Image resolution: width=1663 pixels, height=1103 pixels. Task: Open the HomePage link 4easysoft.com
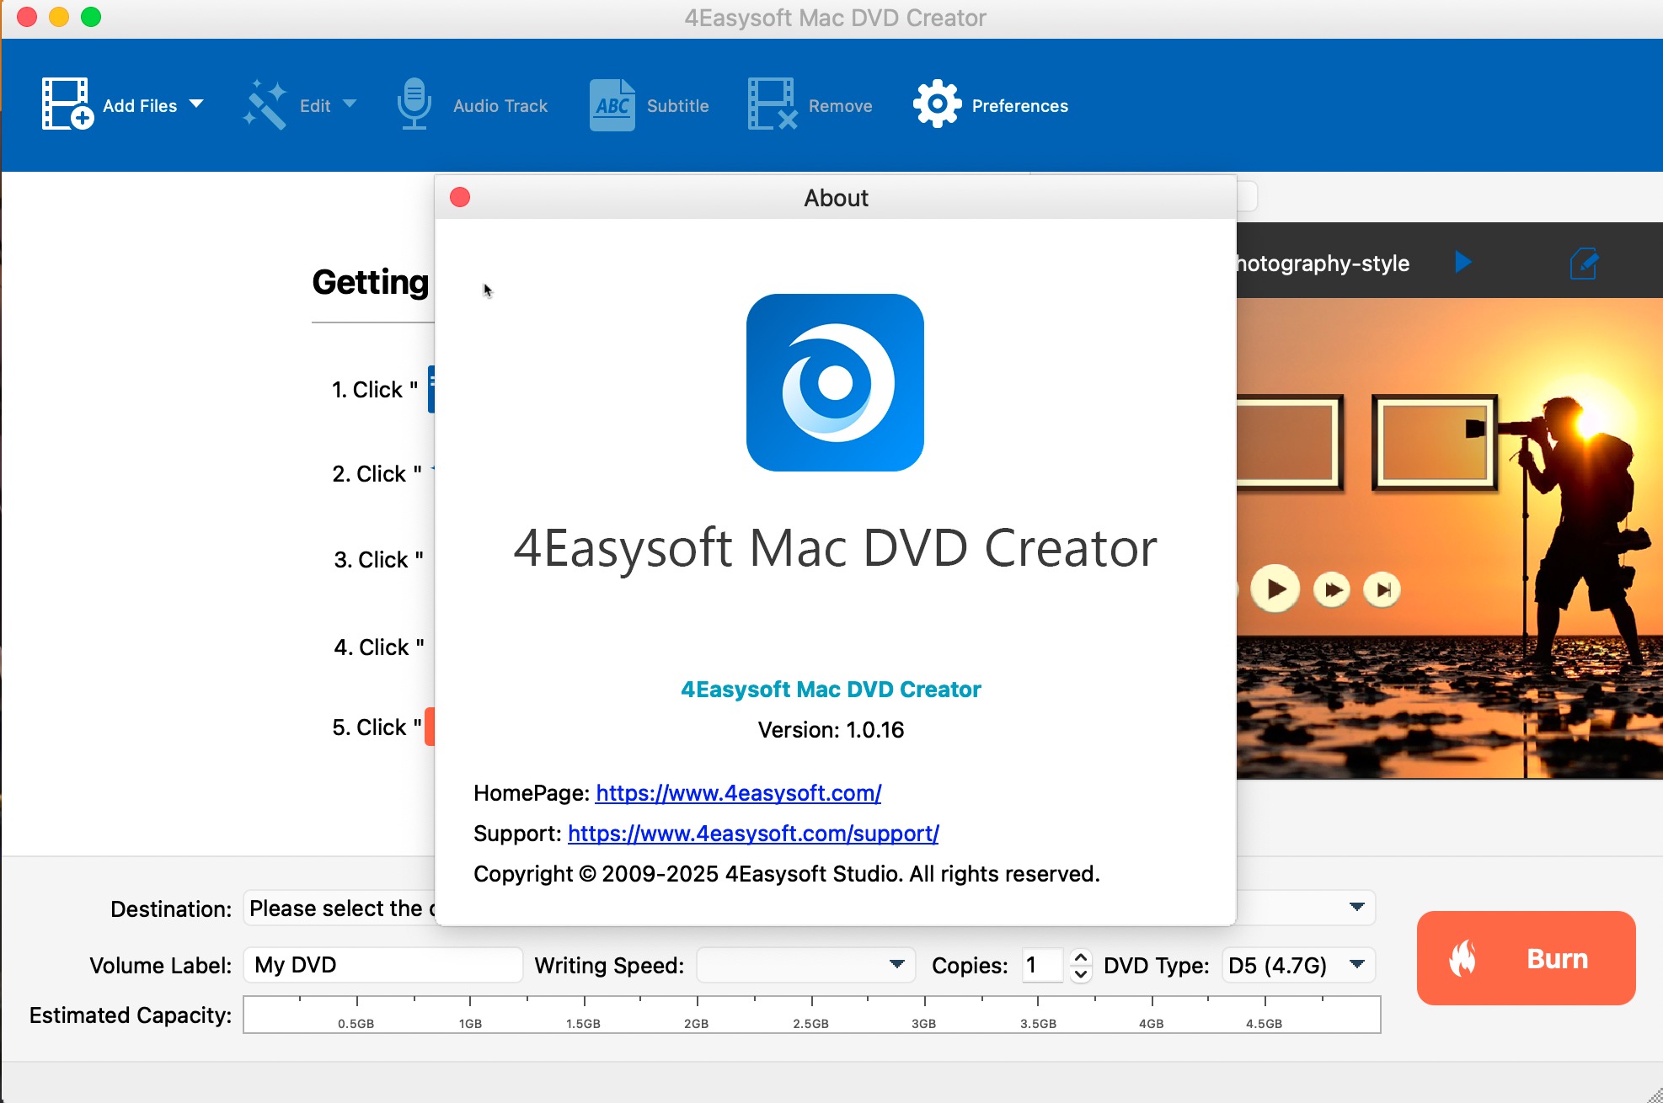click(738, 793)
